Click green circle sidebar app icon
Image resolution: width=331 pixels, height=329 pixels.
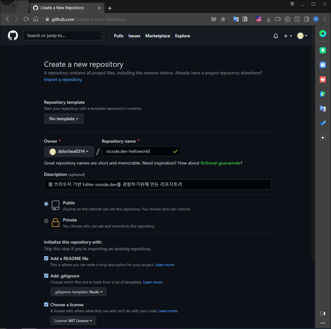(x=323, y=34)
